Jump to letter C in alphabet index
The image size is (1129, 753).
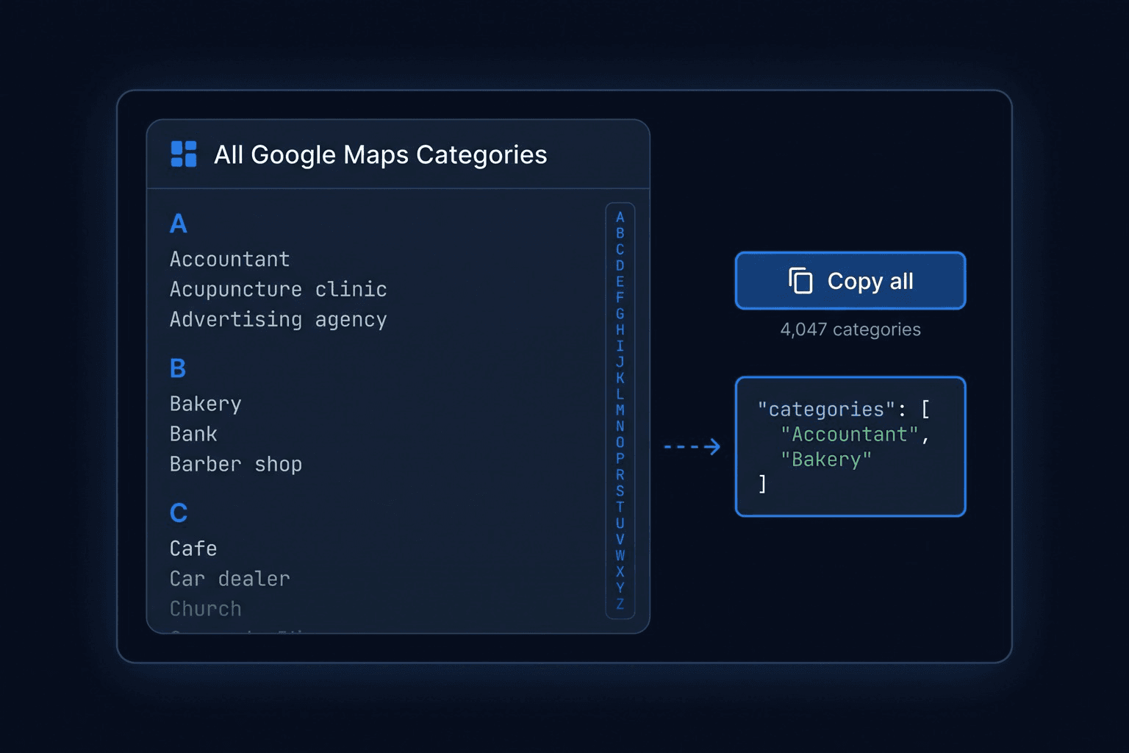tap(620, 249)
